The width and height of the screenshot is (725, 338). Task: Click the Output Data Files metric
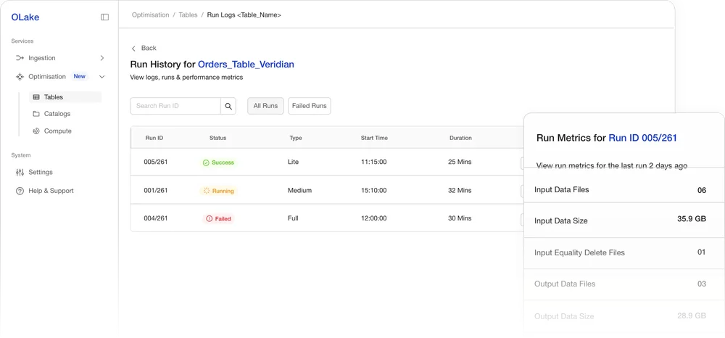coord(565,284)
